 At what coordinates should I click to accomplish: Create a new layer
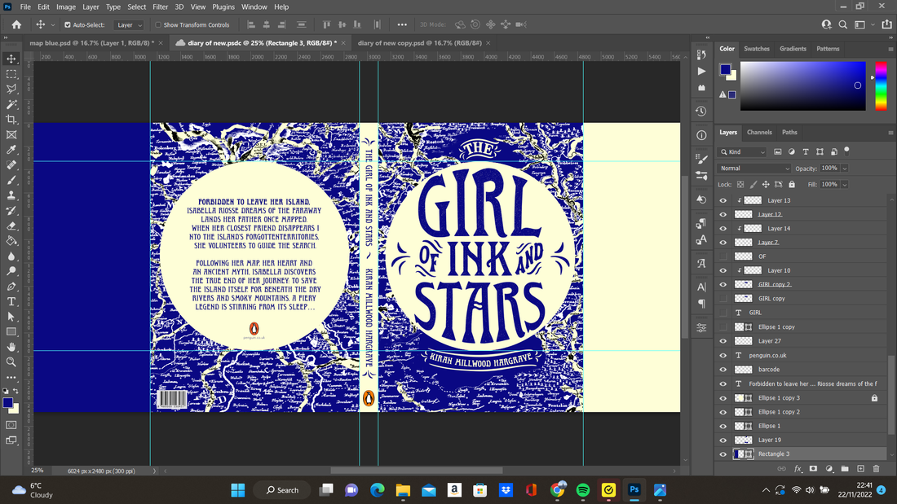tap(860, 468)
